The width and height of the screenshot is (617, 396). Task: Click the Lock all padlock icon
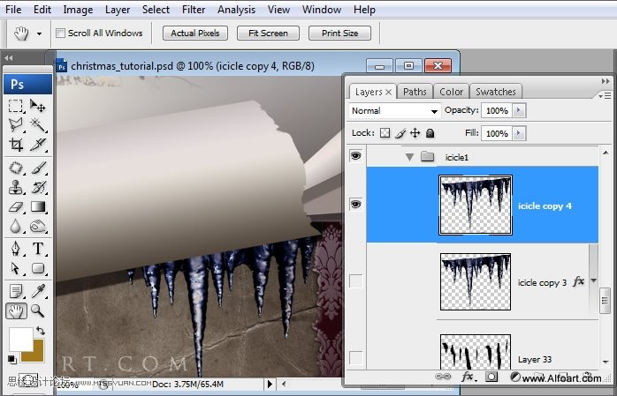click(x=430, y=133)
